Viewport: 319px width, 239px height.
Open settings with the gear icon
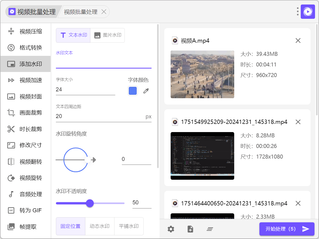[x=171, y=229]
